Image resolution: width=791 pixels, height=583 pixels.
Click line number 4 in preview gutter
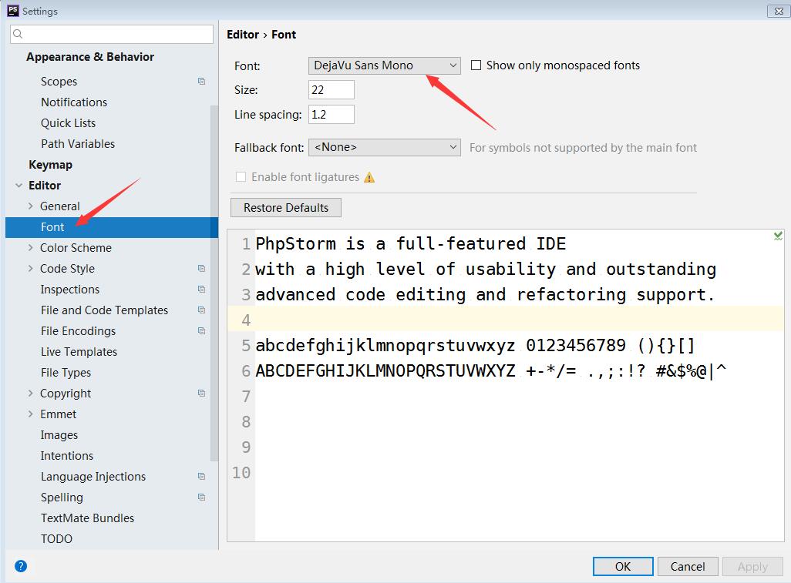coord(246,320)
